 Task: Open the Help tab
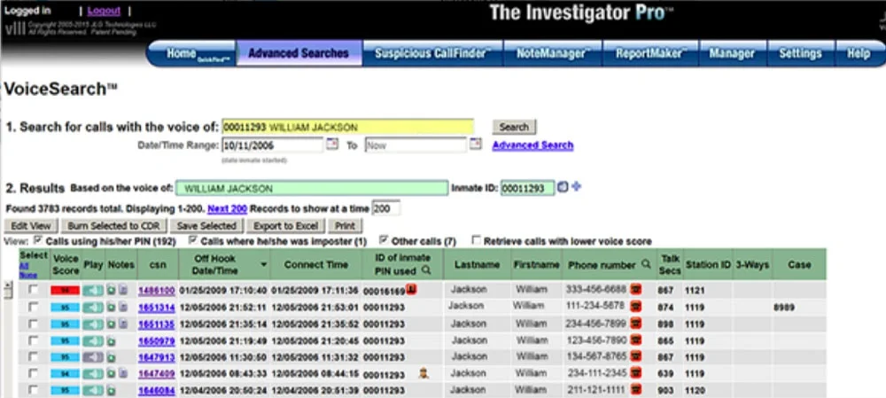(859, 54)
